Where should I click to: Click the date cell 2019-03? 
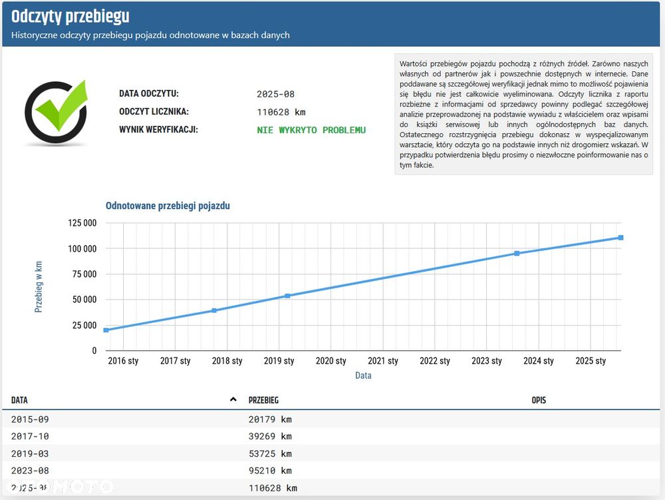click(x=30, y=454)
